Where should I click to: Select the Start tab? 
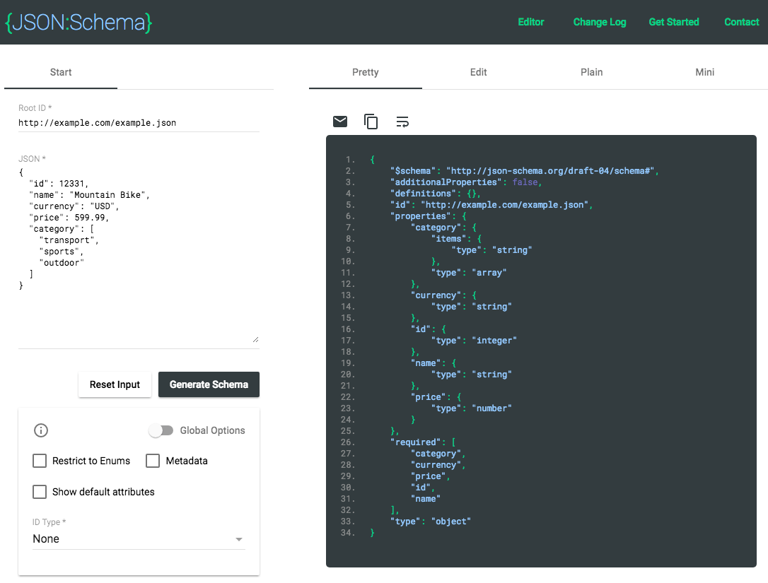(60, 72)
